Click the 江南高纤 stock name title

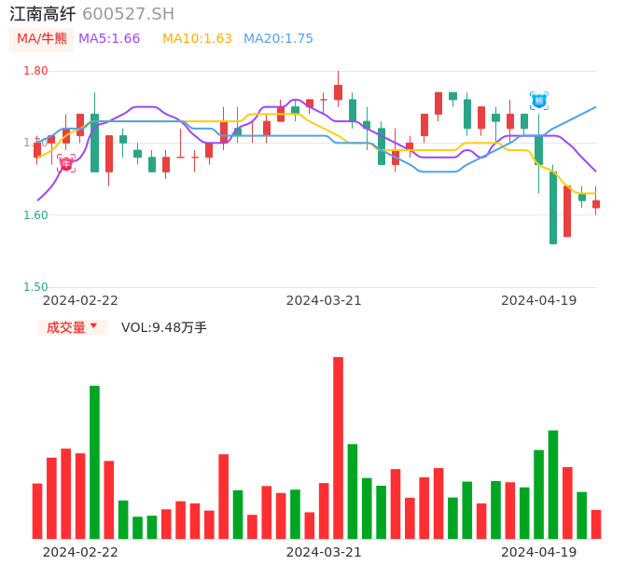tap(43, 14)
